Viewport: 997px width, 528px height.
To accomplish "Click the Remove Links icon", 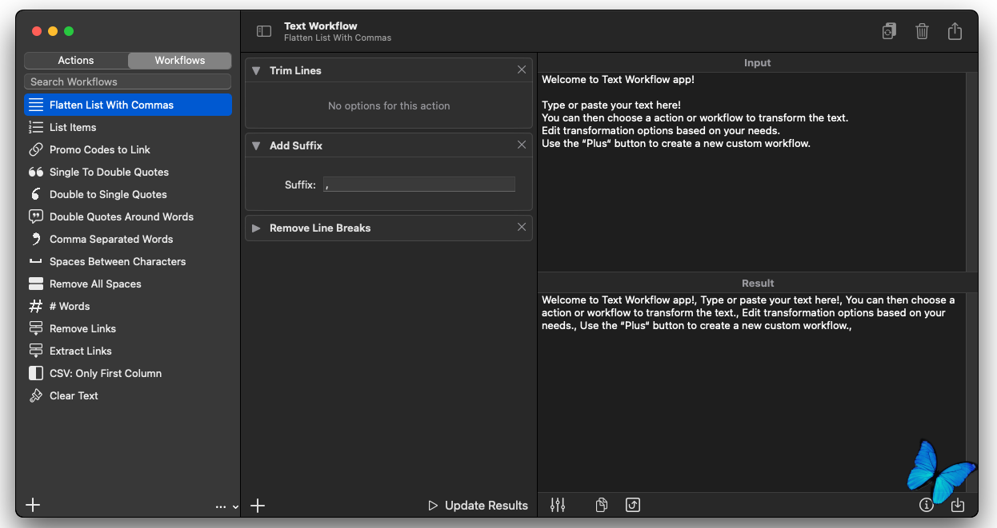I will (36, 328).
